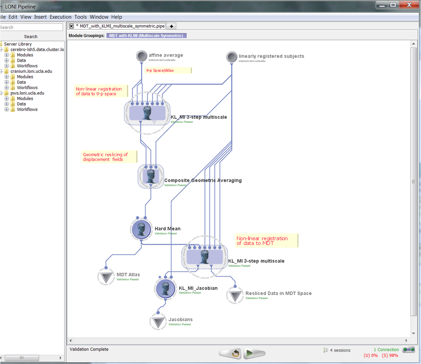Screen dimensions: 421x364
Task: Expand Modules under cranium.loni.ucla.edu
Action: (x=7, y=77)
